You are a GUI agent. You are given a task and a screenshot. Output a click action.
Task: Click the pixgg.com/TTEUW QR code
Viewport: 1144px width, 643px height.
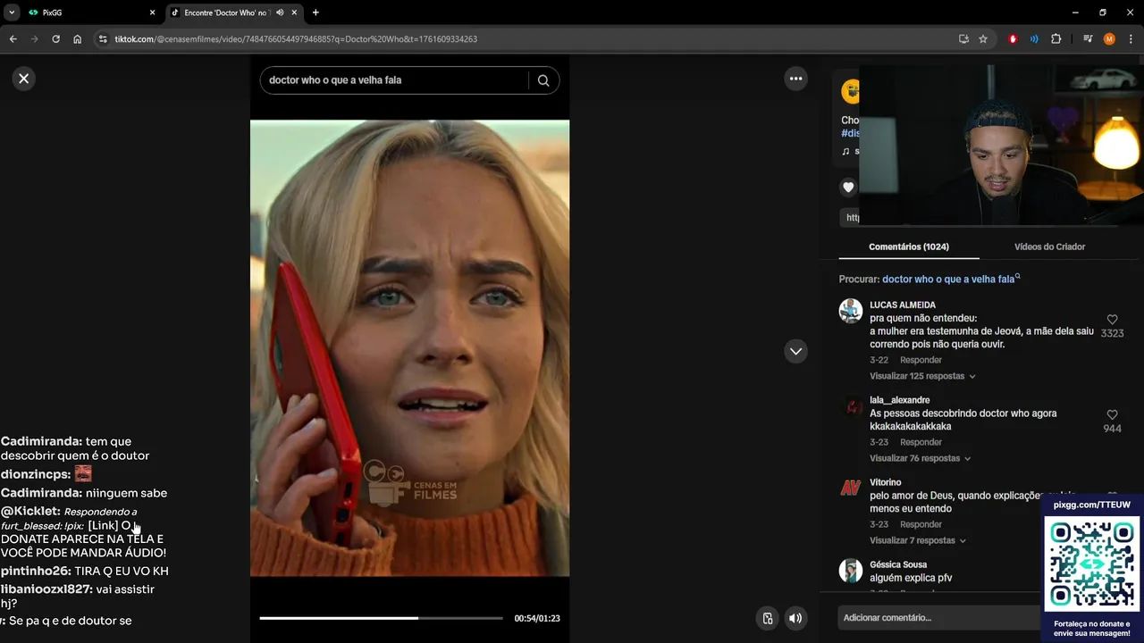tap(1092, 564)
